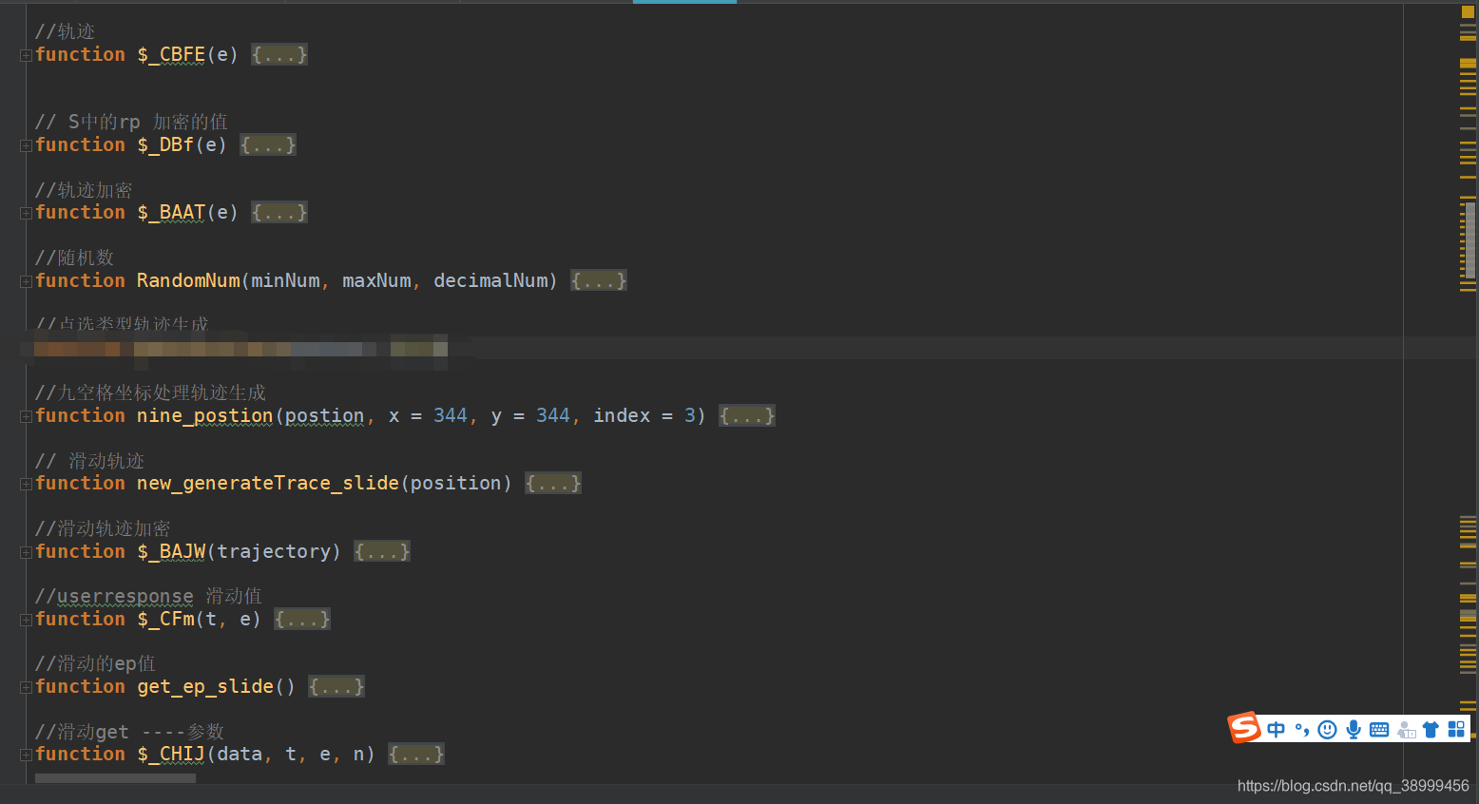Click the data parameter of $_CHIJ
Screen dimensions: 1479x804
(240, 754)
